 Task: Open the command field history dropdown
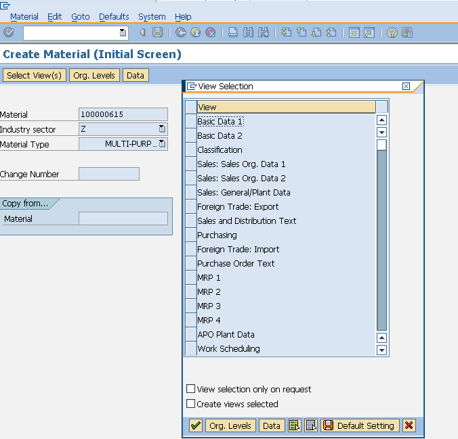click(123, 32)
